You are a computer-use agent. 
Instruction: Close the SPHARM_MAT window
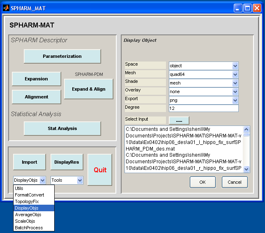pos(257,8)
